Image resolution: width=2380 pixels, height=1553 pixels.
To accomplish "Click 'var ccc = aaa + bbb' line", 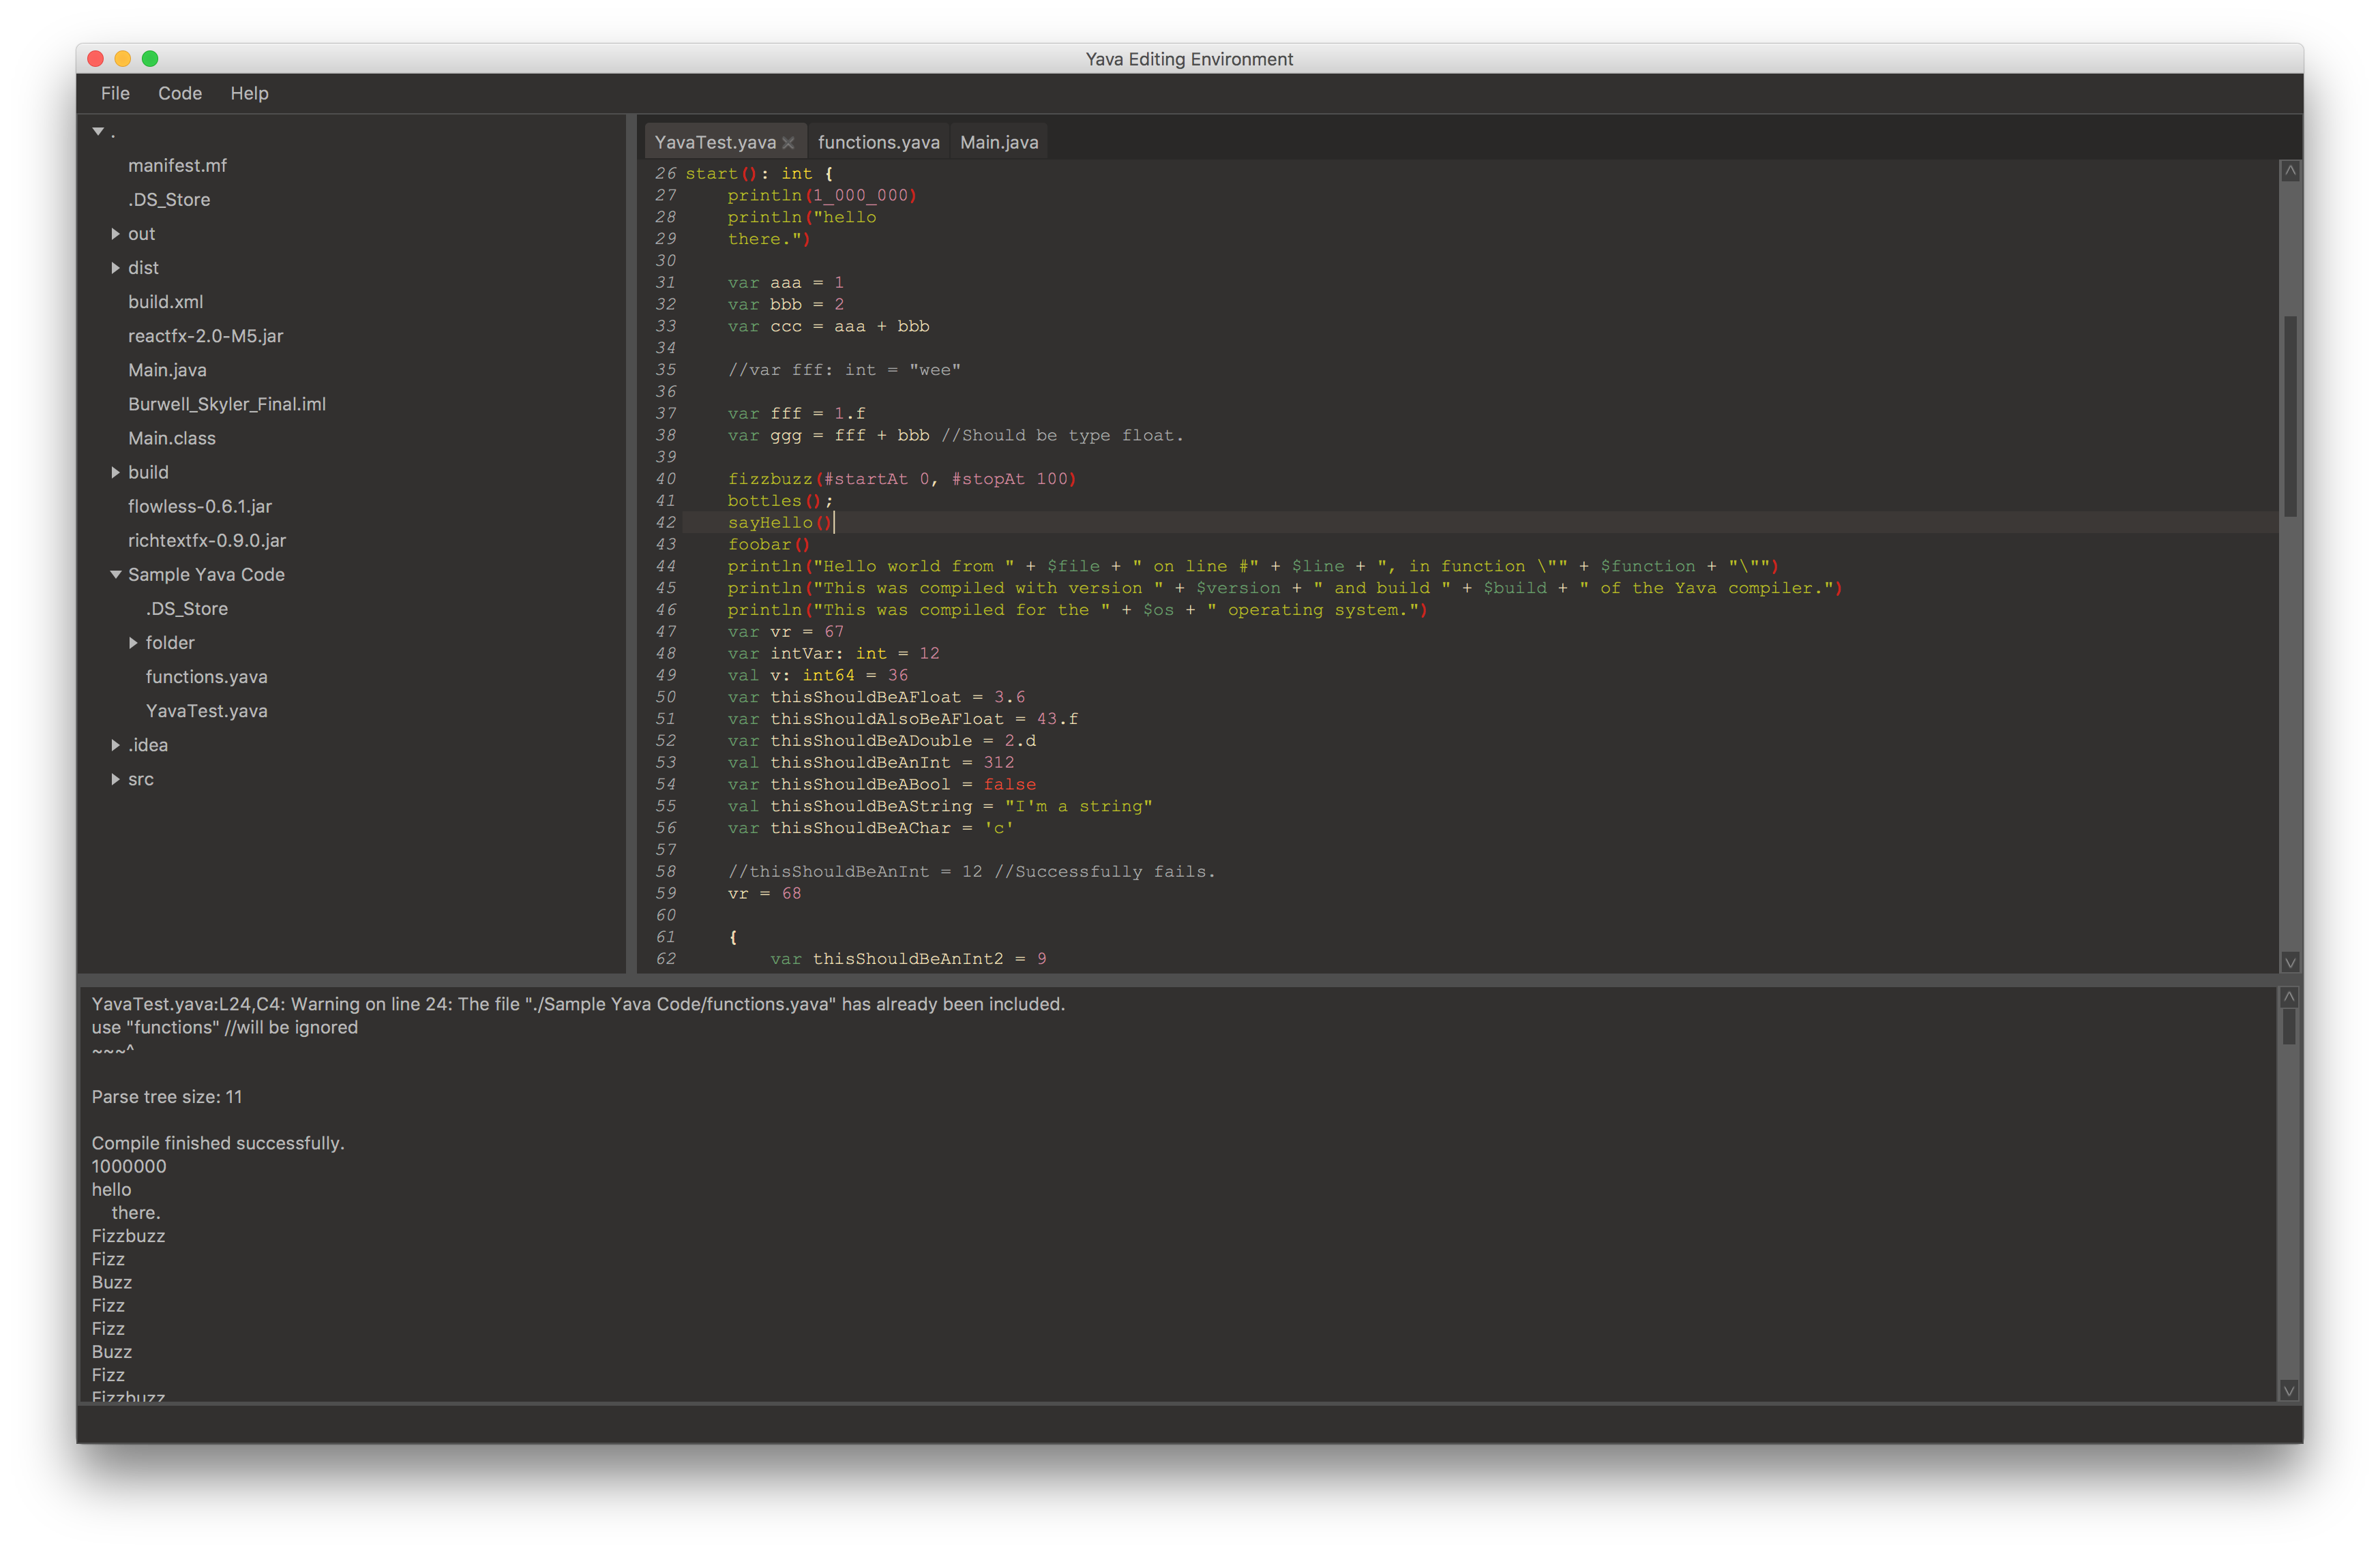I will 828,326.
